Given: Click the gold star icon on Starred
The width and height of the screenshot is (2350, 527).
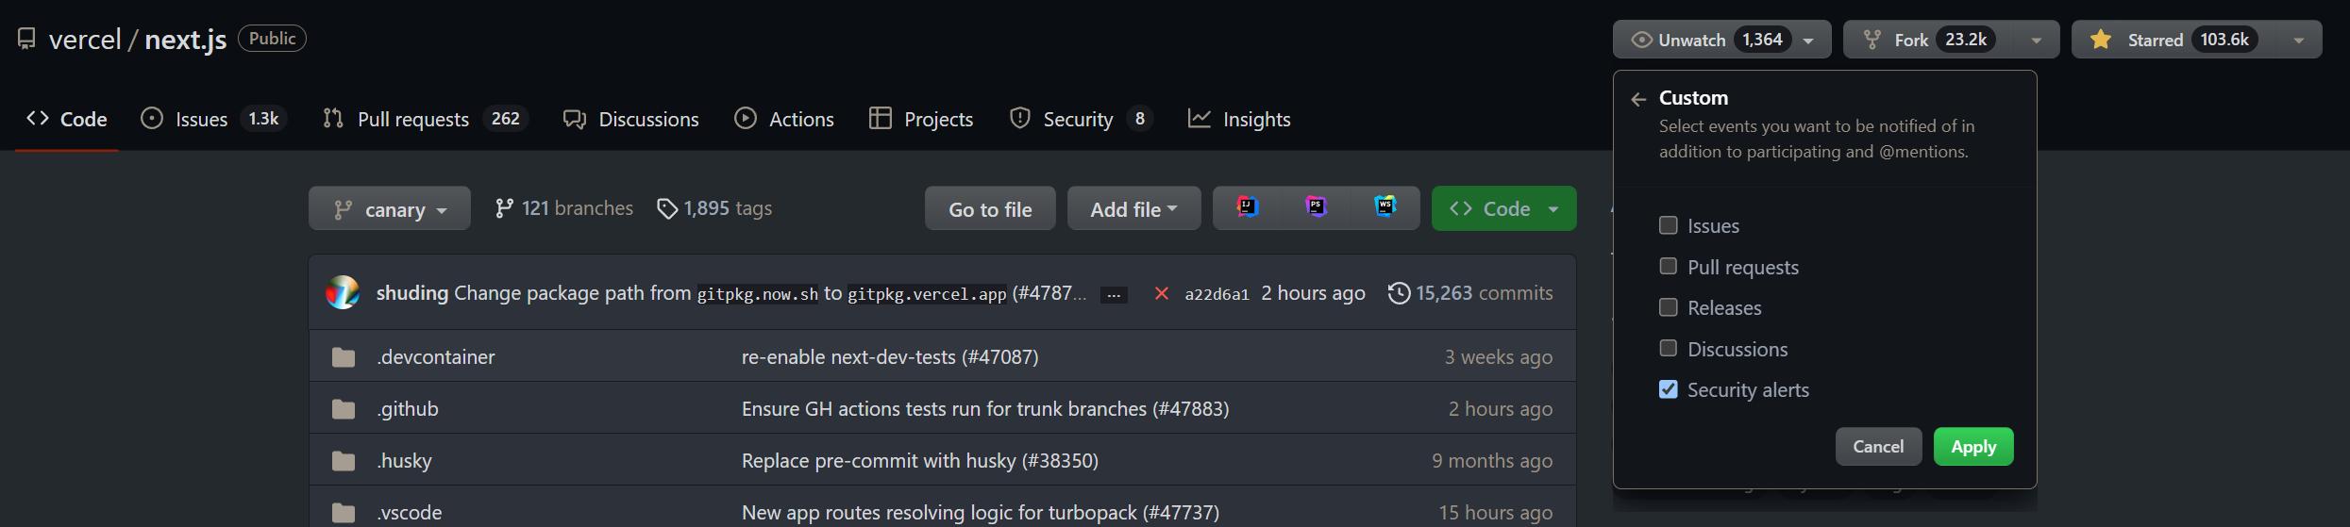Looking at the screenshot, I should (2101, 40).
